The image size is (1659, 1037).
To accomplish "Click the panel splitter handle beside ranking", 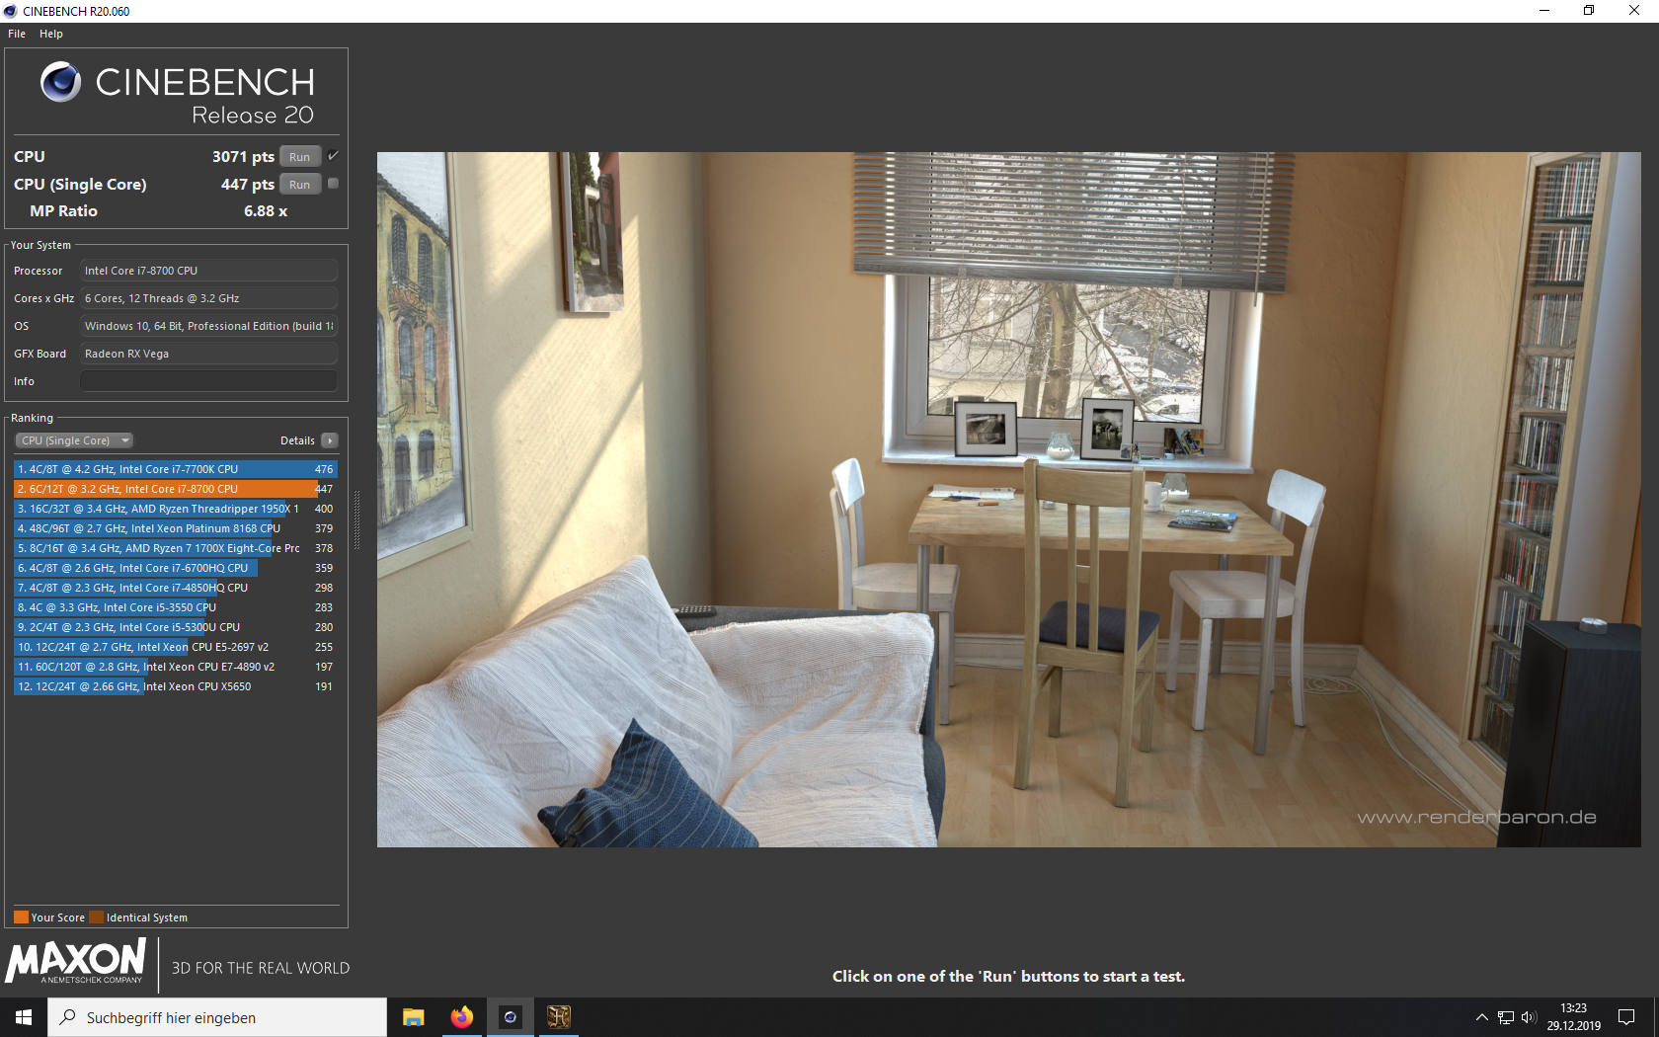I will tap(356, 520).
